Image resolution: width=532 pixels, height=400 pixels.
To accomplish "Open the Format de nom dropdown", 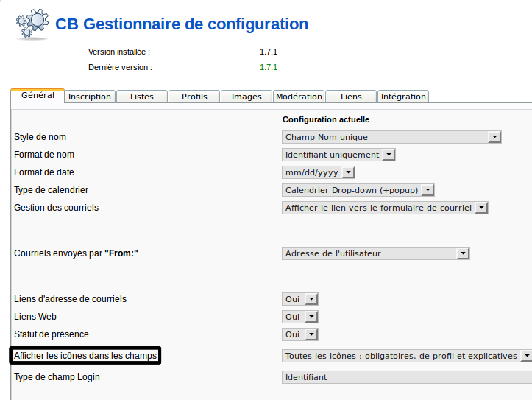I will tap(339, 155).
